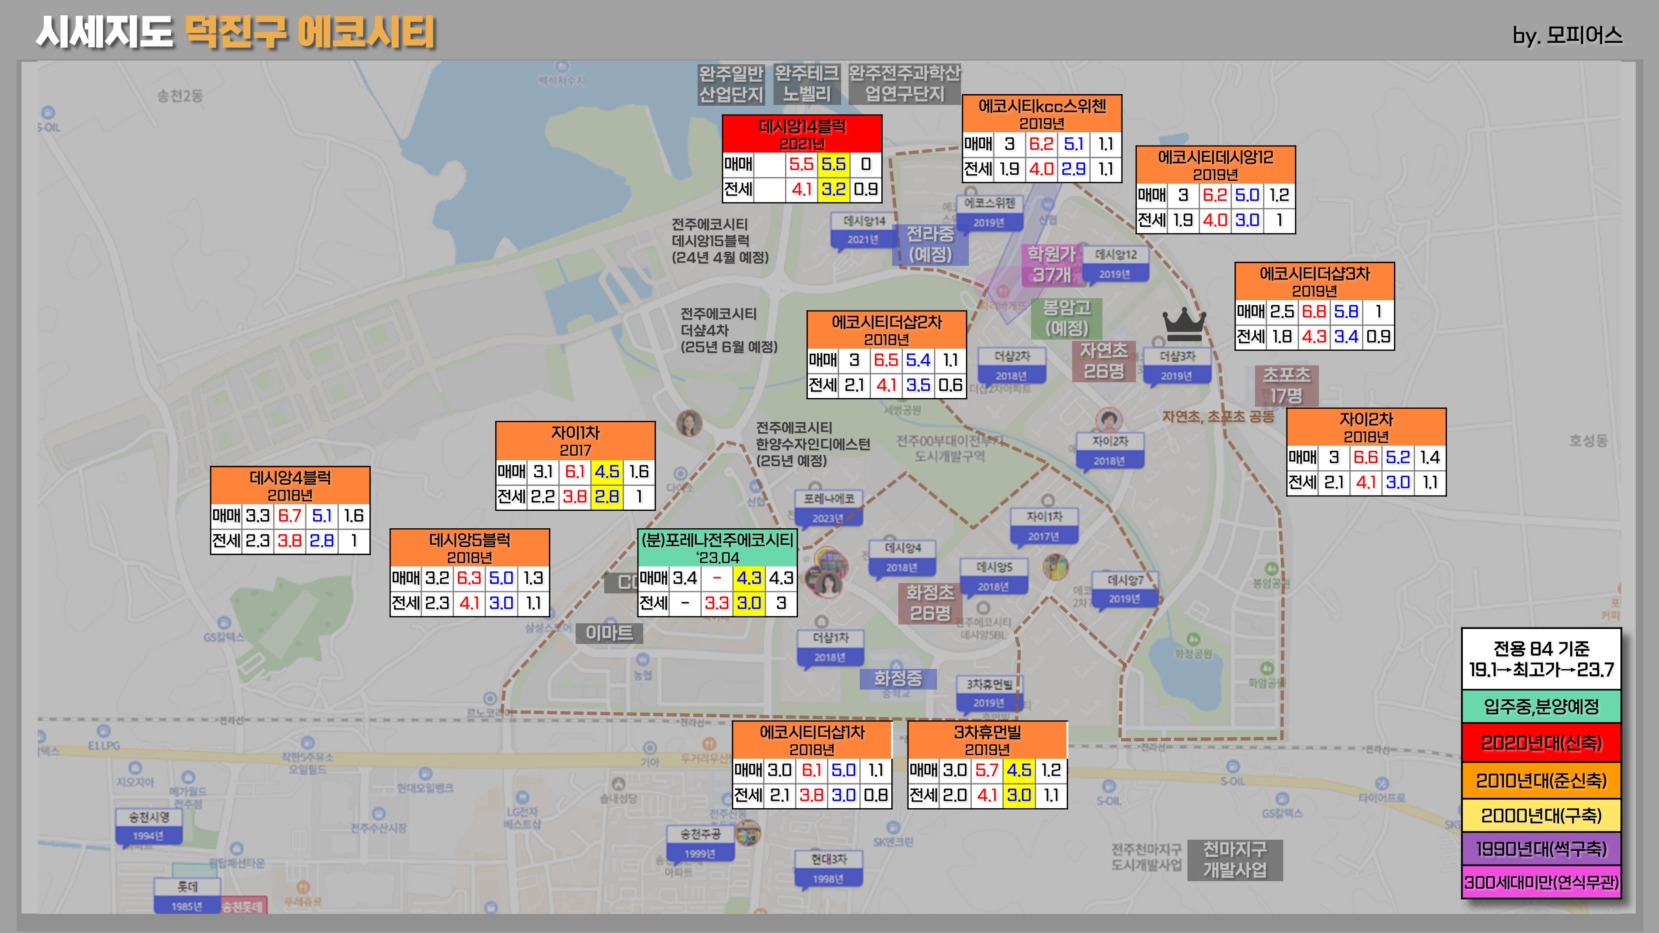Click the 데시앙7 2019년 map pin
Image resolution: width=1659 pixels, height=933 pixels.
coord(1124,589)
